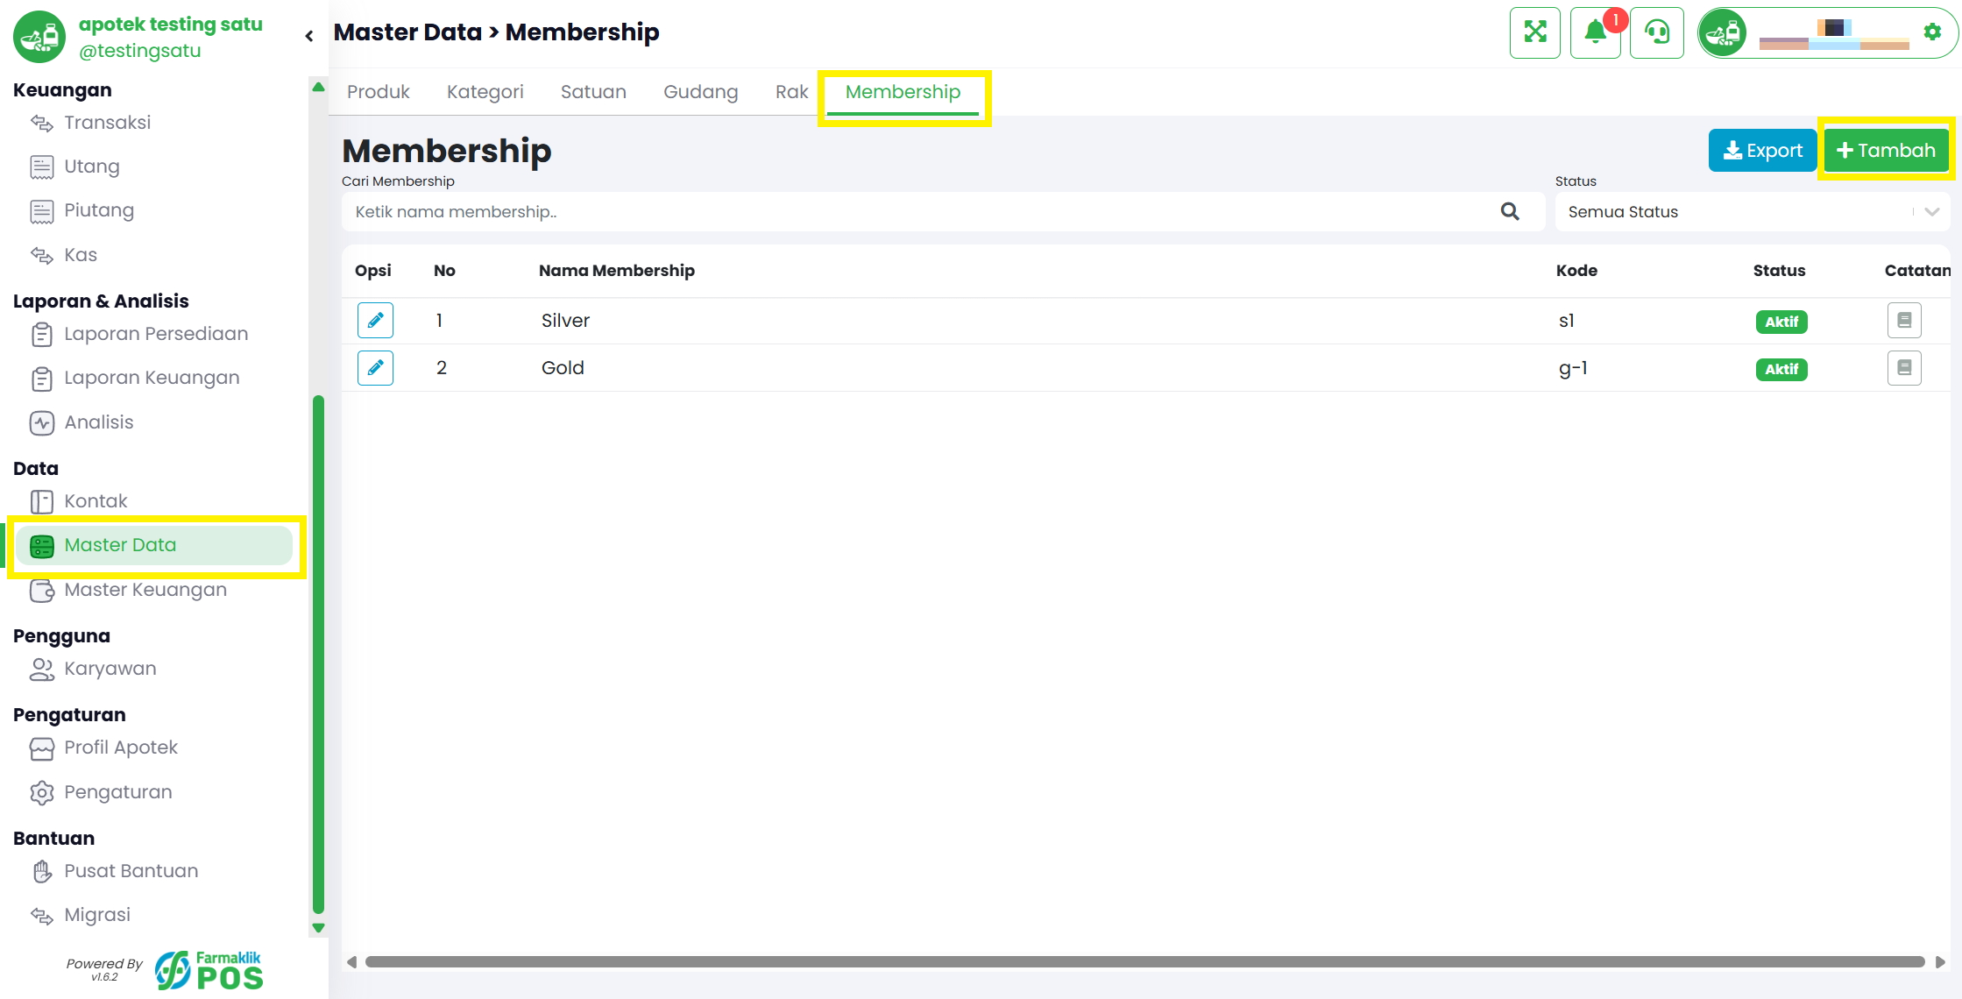Open Karyawan in the sidebar
The width and height of the screenshot is (1962, 999).
click(110, 670)
